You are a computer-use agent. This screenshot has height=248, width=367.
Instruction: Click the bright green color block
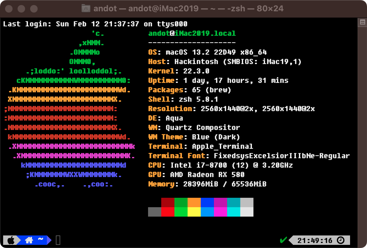[x=181, y=212]
